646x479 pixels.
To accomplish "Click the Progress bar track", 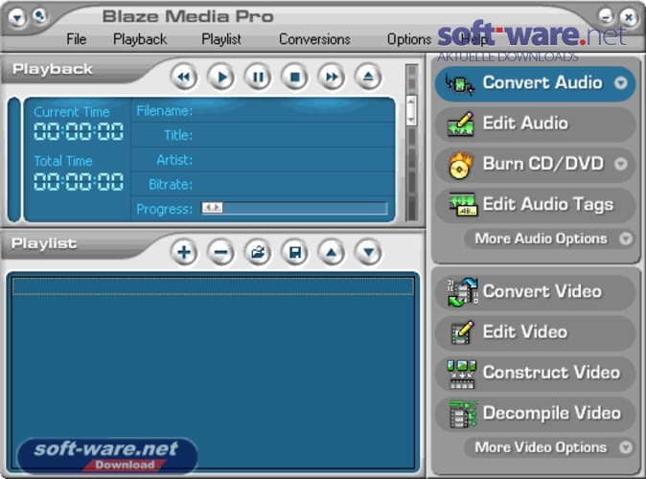I will pyautogui.click(x=294, y=208).
